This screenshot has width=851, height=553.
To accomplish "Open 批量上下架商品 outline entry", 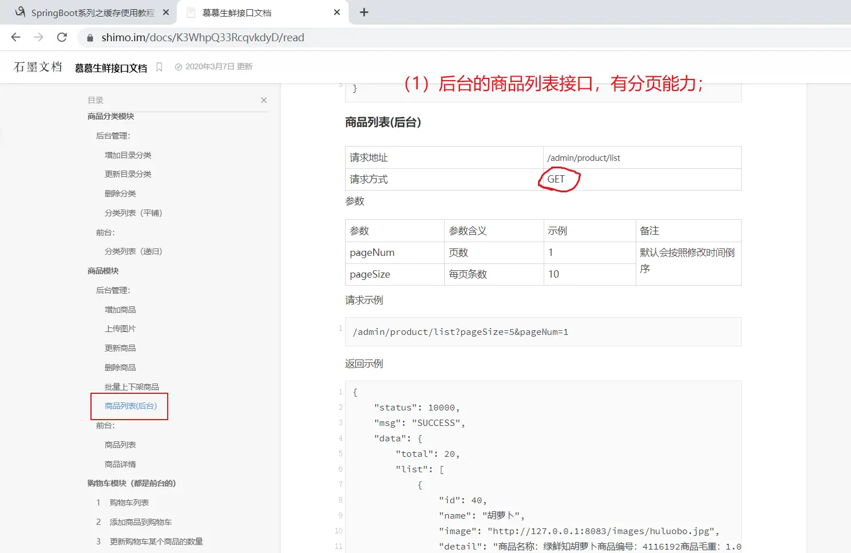I will 132,387.
